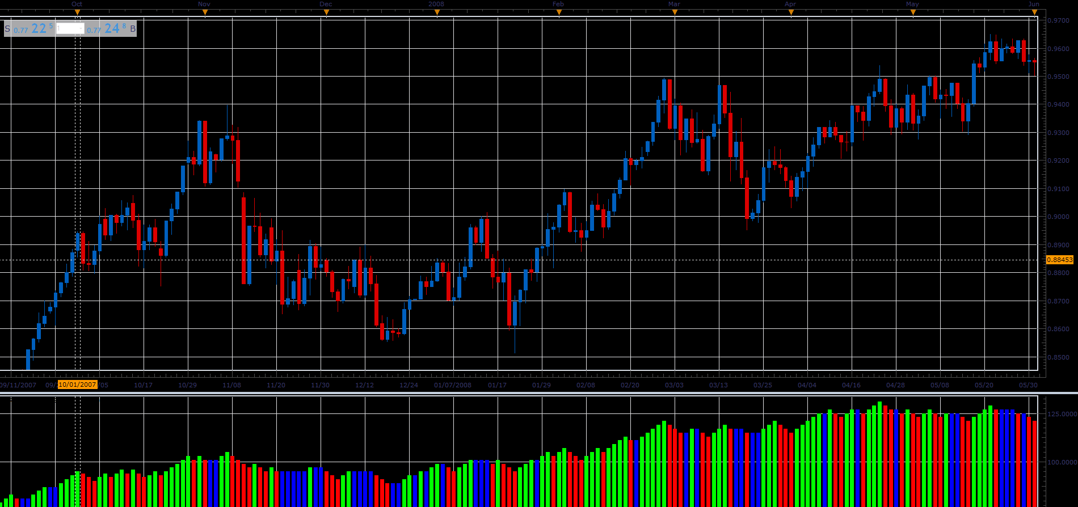Click the 0.9300 price axis label

pos(1059,133)
